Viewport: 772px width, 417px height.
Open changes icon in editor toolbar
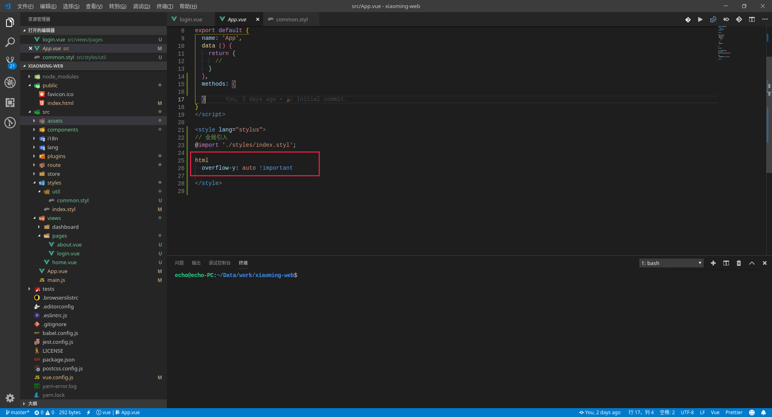tap(713, 19)
